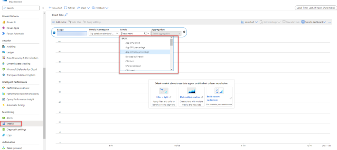Click the Save to dashboard icon

click(x=303, y=22)
